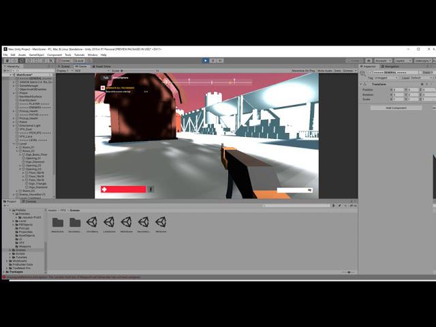Expand the Player object arrow

[14, 93]
